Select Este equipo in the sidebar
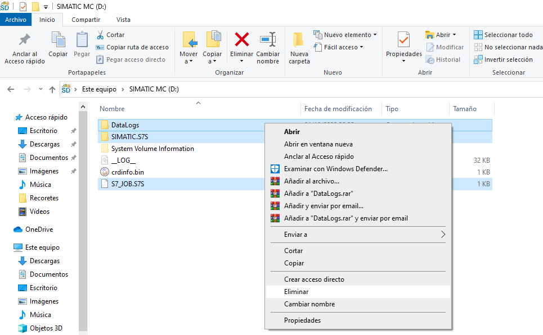The image size is (543, 335). tap(42, 247)
